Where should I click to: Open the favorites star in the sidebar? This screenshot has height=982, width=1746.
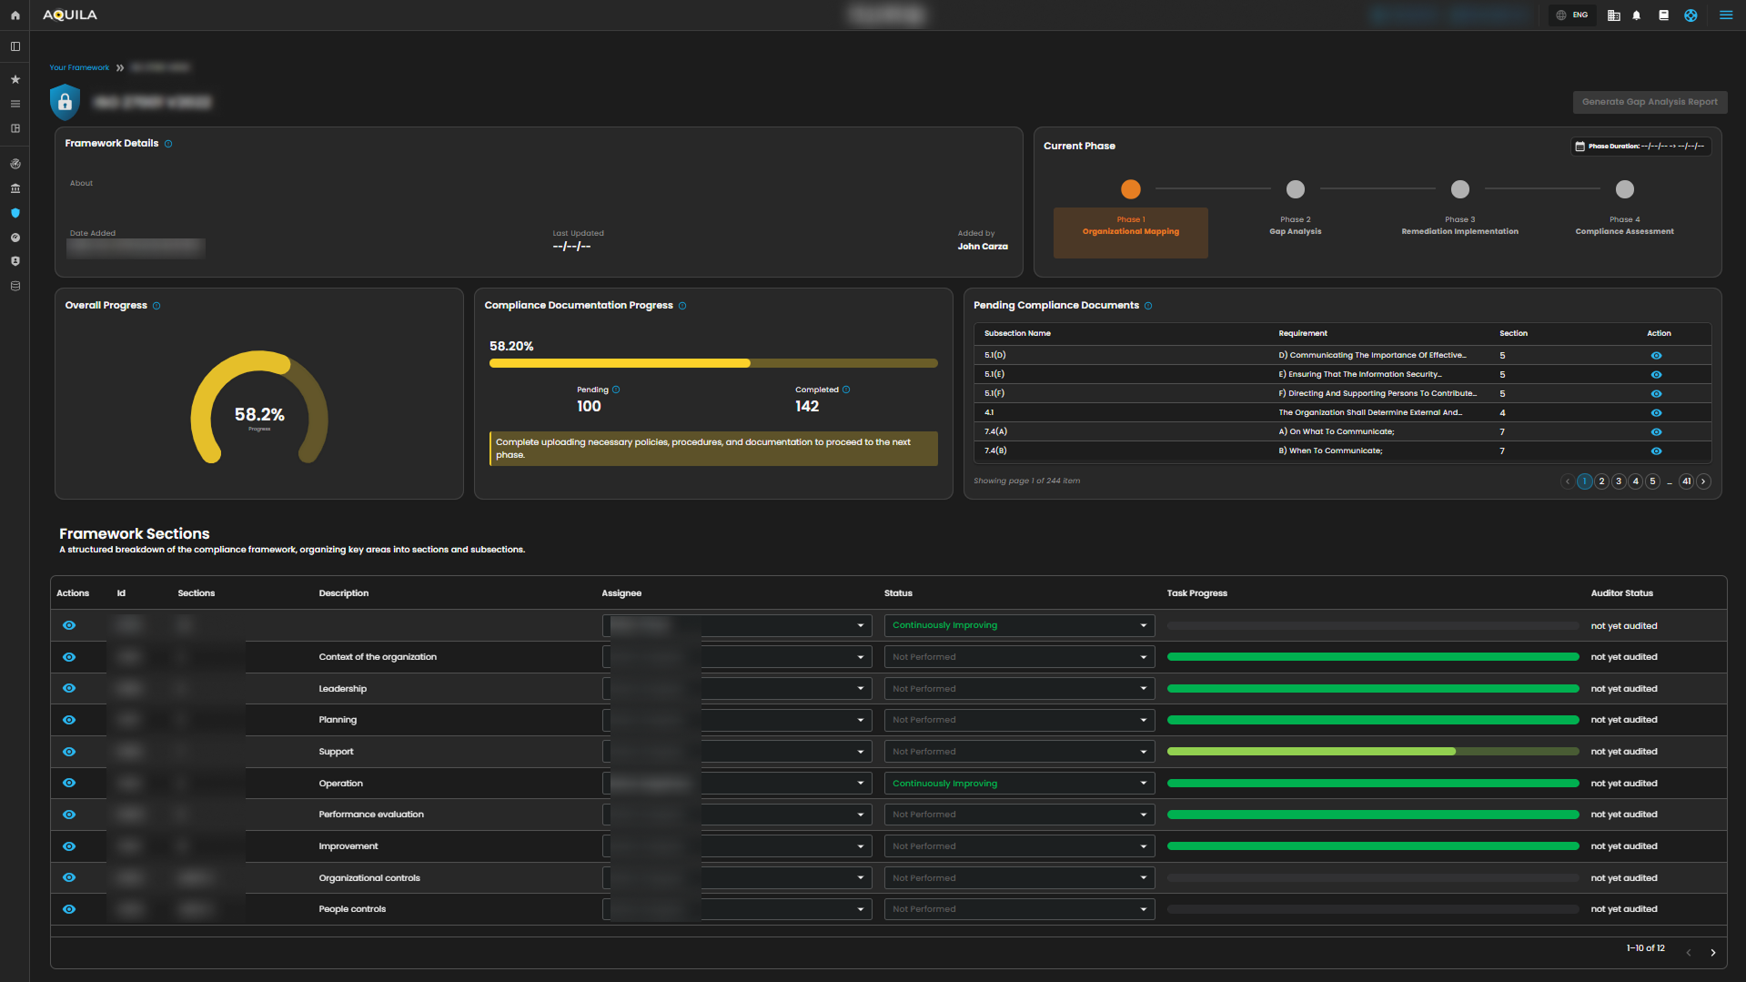pyautogui.click(x=15, y=80)
